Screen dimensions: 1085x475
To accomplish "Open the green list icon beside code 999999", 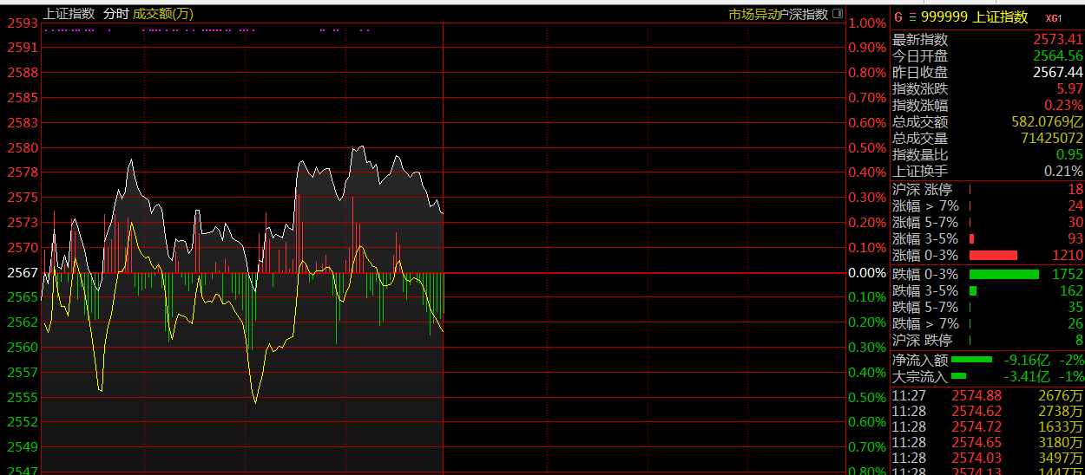I will coord(911,17).
